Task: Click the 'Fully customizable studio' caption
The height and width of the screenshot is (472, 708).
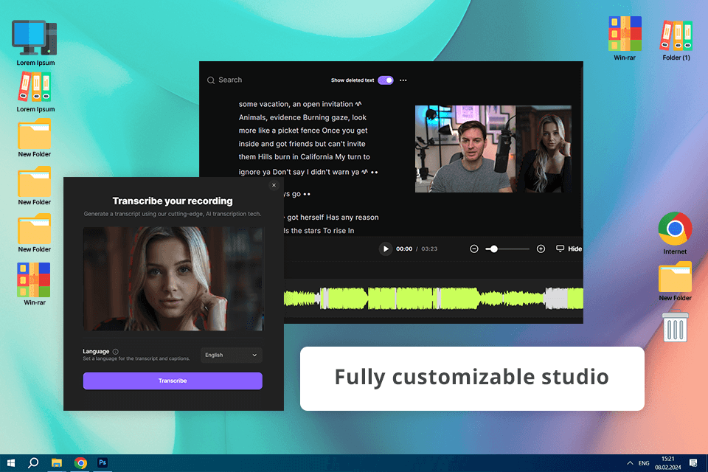Action: click(x=472, y=377)
